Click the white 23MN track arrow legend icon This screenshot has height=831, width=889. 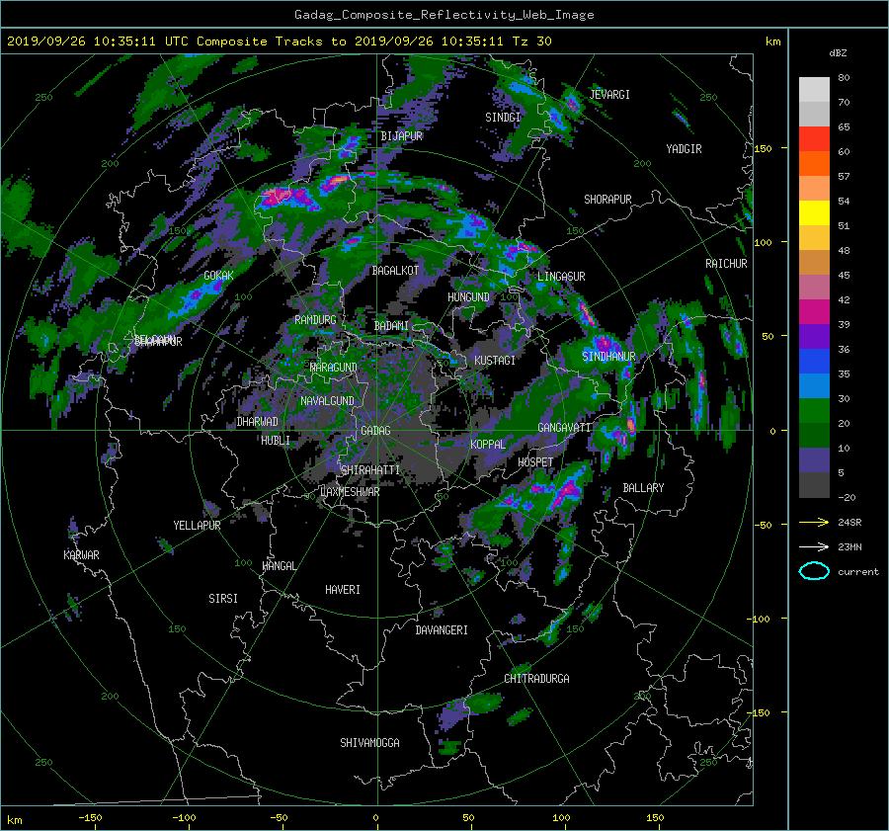[x=814, y=546]
